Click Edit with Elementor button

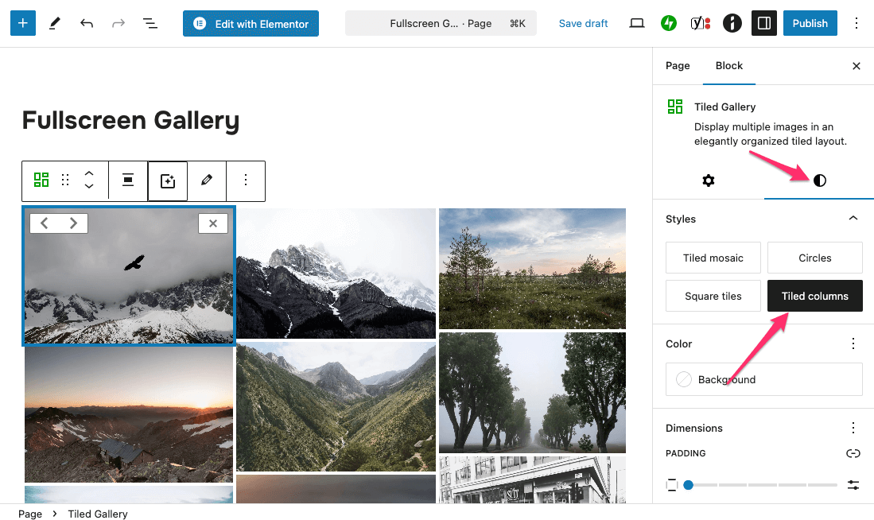coord(251,23)
